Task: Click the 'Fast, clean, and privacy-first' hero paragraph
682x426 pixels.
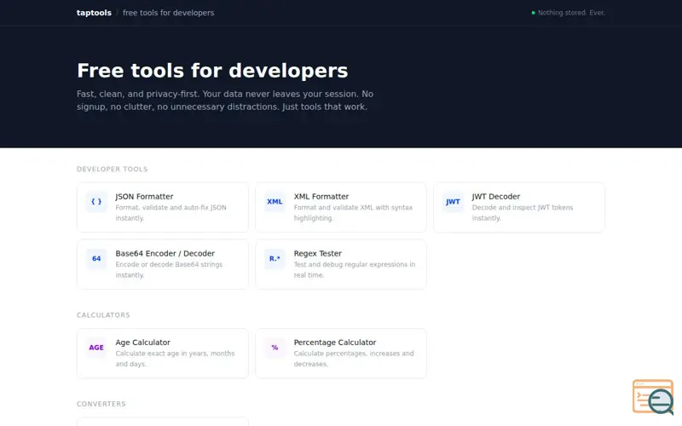Action: [225, 101]
